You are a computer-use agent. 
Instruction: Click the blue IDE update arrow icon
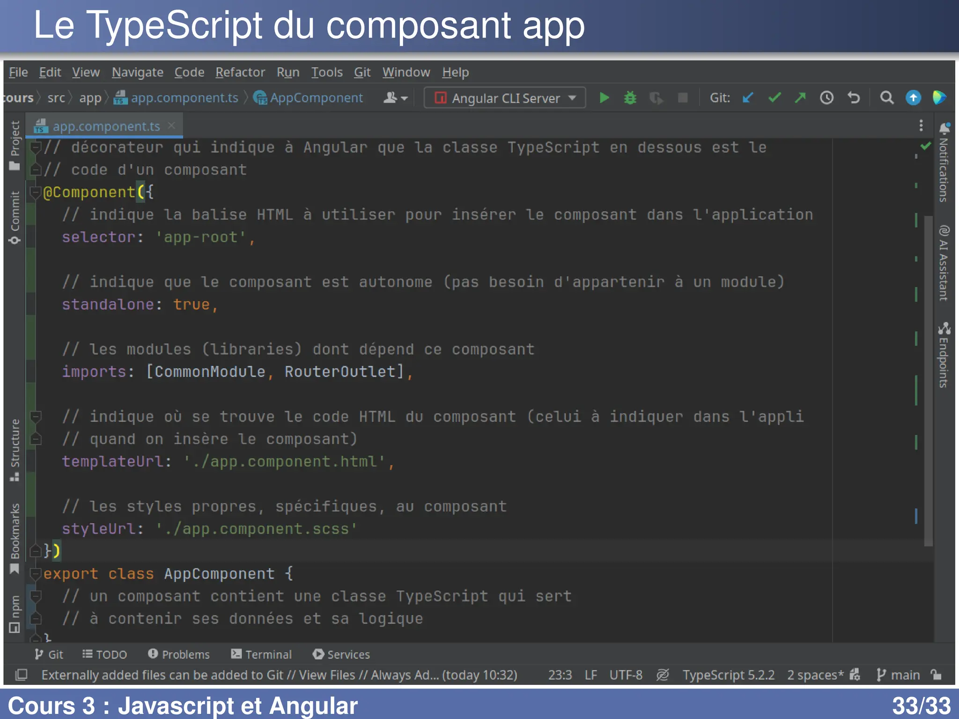point(913,98)
